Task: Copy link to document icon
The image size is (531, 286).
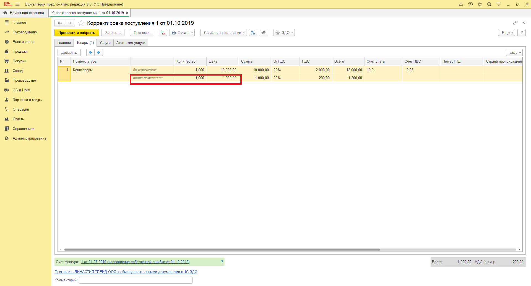Action: 515,23
